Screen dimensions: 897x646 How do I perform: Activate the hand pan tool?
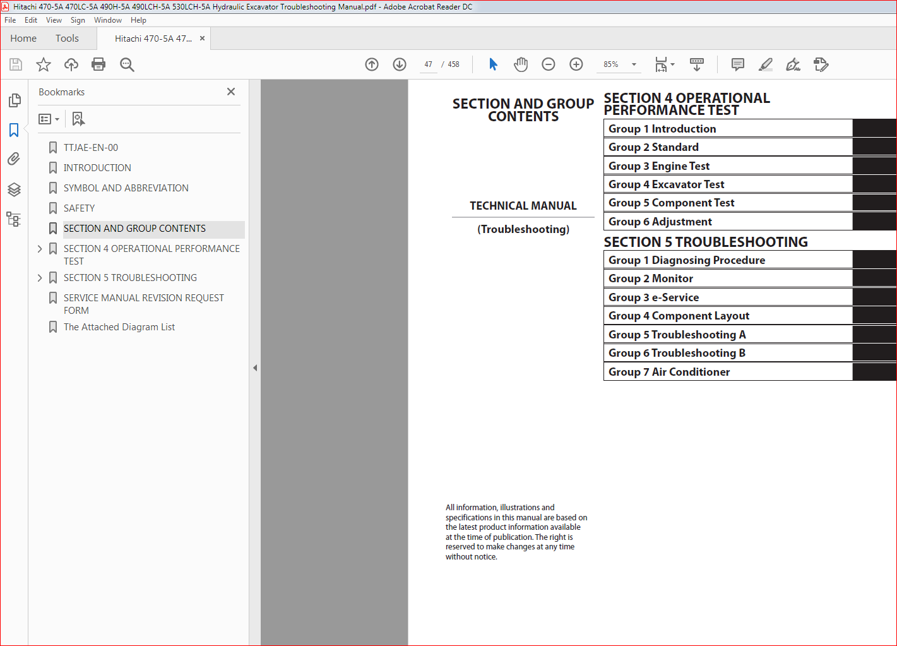(x=521, y=64)
